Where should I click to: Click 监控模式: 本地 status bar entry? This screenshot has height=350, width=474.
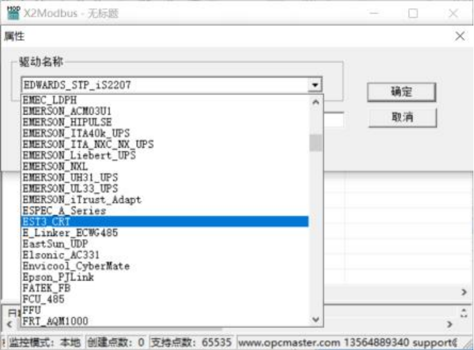(x=45, y=343)
